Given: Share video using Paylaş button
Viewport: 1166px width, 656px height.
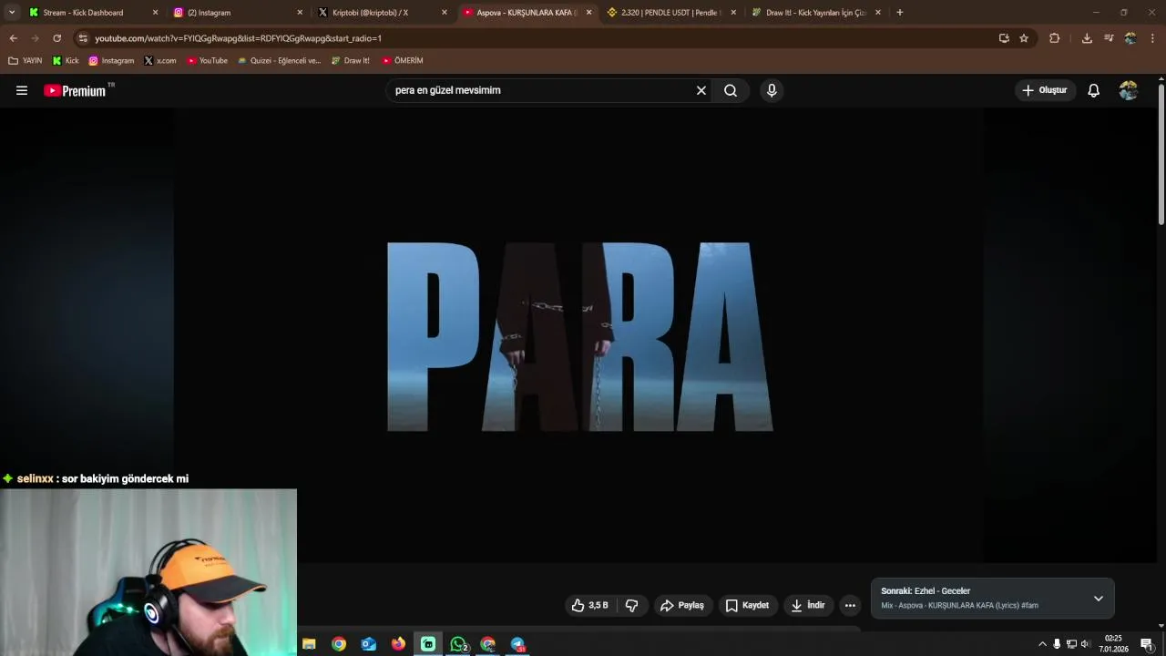Looking at the screenshot, I should 682,605.
